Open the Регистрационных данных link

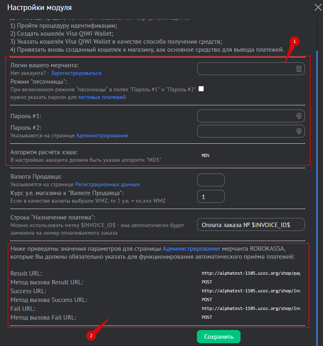(x=107, y=185)
